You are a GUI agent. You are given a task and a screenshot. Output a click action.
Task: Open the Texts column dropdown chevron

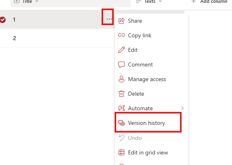pos(160,2)
